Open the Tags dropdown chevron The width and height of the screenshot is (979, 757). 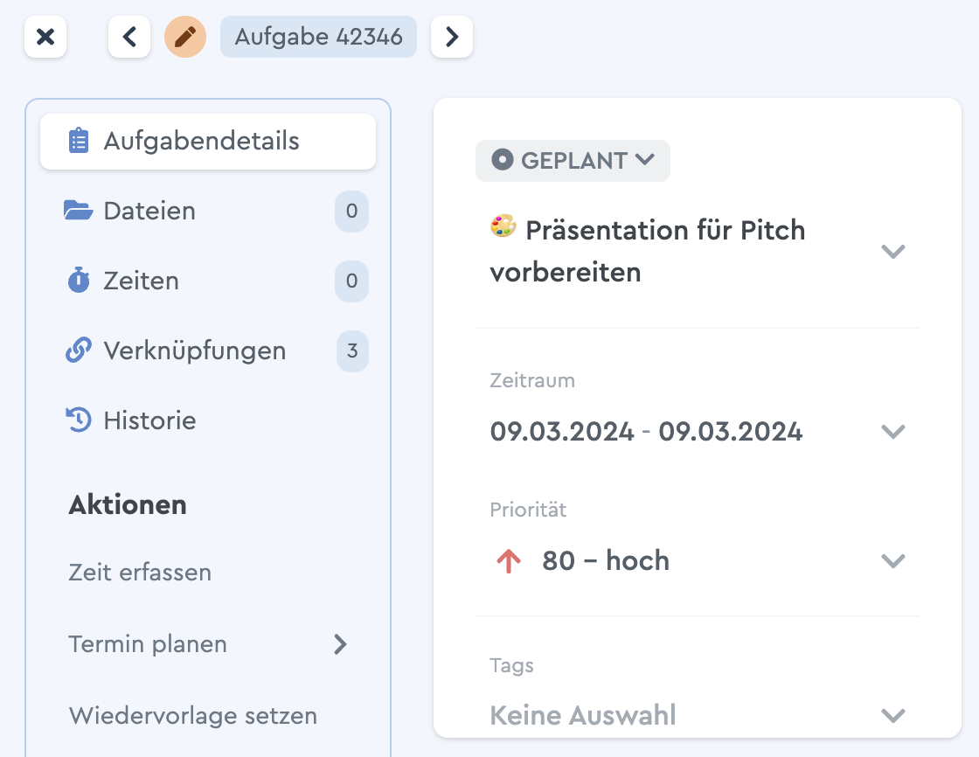click(x=892, y=715)
